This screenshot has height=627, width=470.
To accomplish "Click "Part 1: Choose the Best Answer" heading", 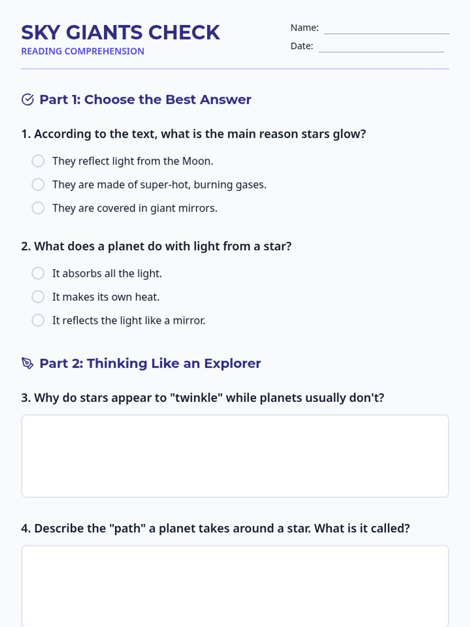I will [x=145, y=100].
